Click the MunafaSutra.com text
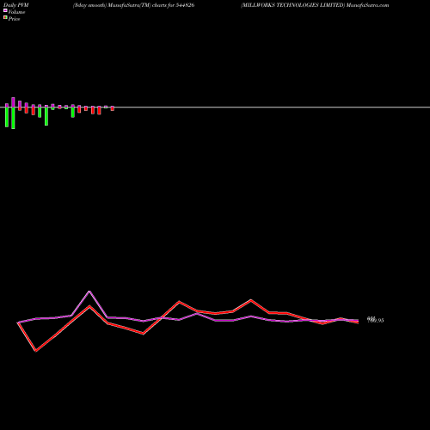Viewport: 430px width, 430px height. click(367, 5)
